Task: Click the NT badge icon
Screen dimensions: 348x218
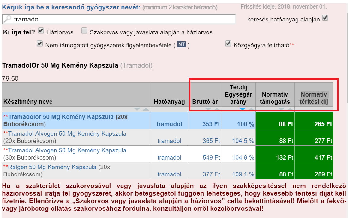Action: pos(181,44)
